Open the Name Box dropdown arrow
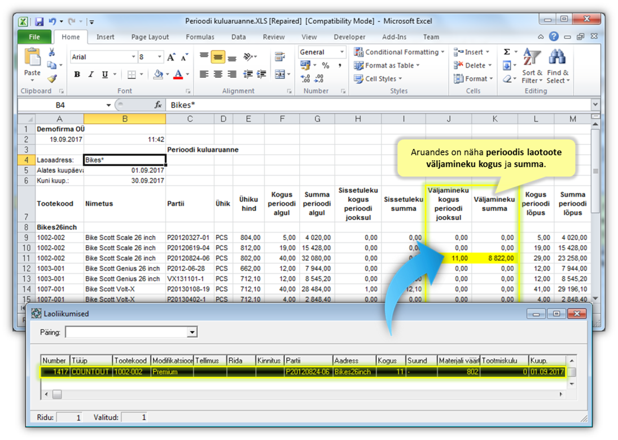This screenshot has width=618, height=440. [108, 105]
